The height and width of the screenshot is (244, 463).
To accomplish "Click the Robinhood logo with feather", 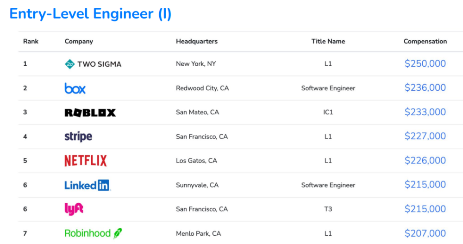I will click(x=93, y=233).
